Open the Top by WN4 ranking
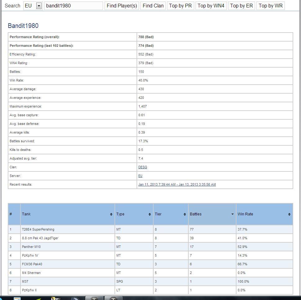Screen dimensions: 301x300 coord(211,6)
